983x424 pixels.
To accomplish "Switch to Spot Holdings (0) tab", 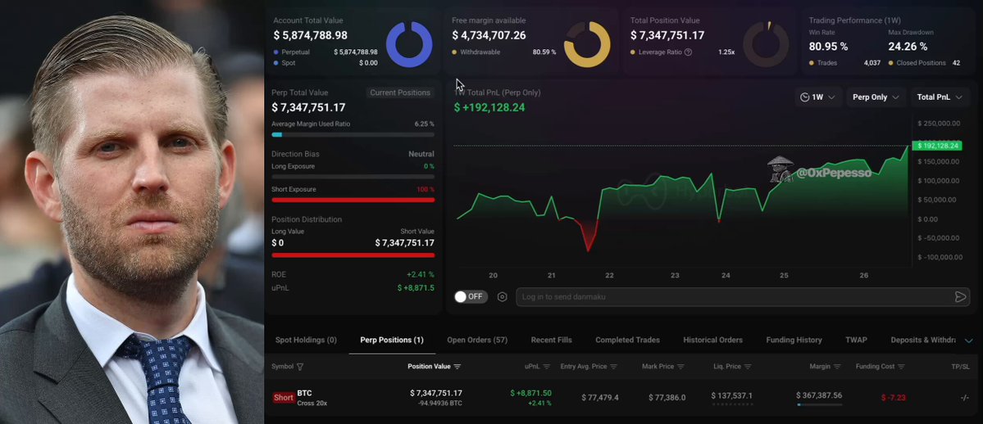I will coord(306,340).
